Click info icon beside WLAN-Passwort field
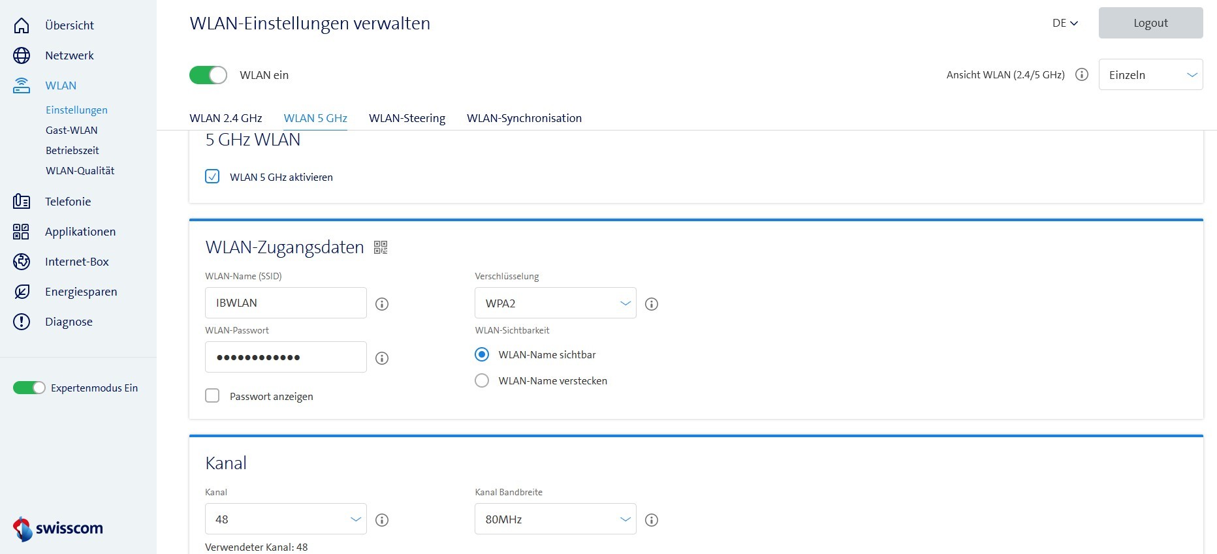1217x554 pixels. pos(382,358)
